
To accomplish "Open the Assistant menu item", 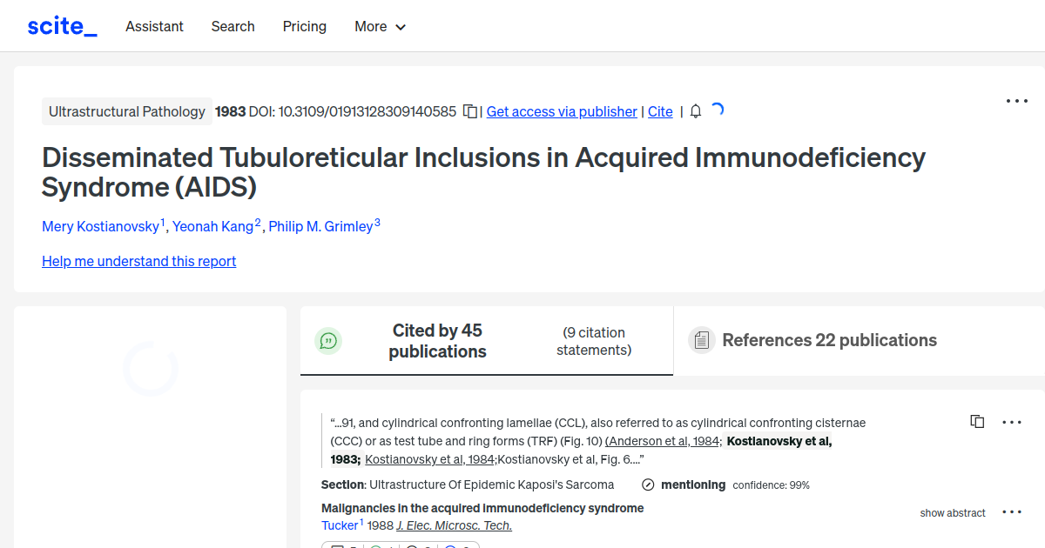I will click(154, 26).
